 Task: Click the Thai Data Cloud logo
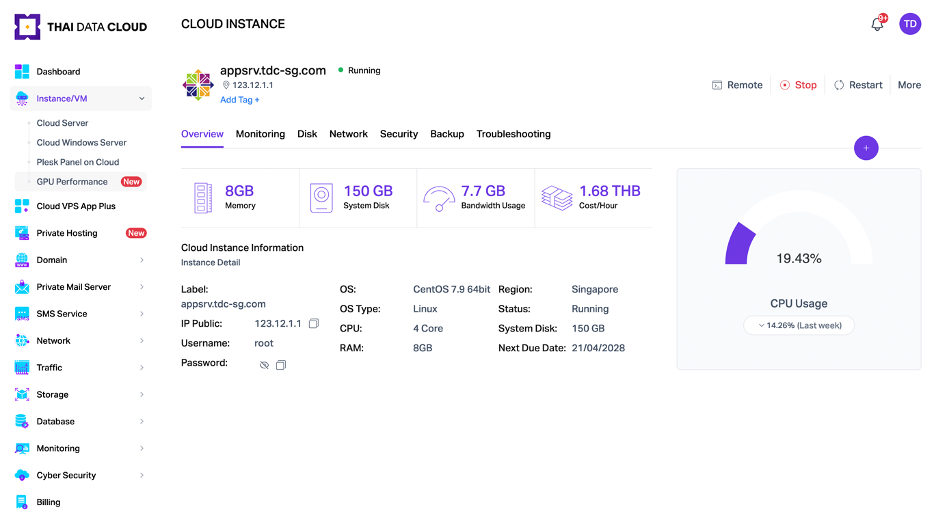click(x=81, y=27)
